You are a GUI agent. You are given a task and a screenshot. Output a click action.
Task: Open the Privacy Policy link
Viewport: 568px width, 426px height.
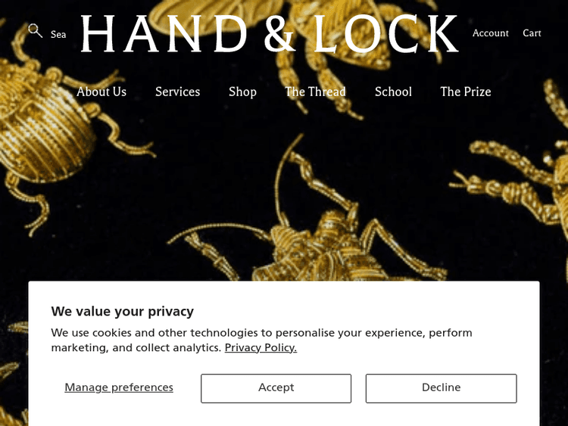[261, 347]
